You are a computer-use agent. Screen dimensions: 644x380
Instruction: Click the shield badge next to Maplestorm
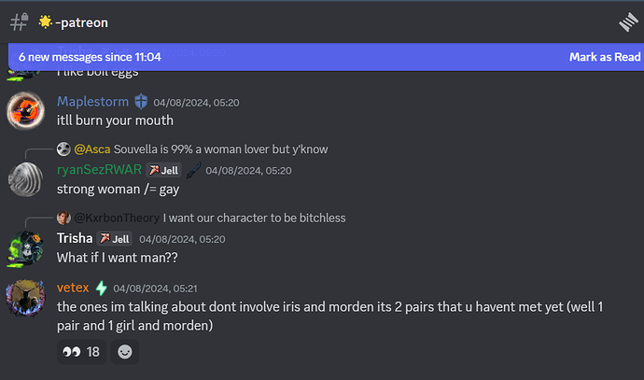pyautogui.click(x=142, y=102)
